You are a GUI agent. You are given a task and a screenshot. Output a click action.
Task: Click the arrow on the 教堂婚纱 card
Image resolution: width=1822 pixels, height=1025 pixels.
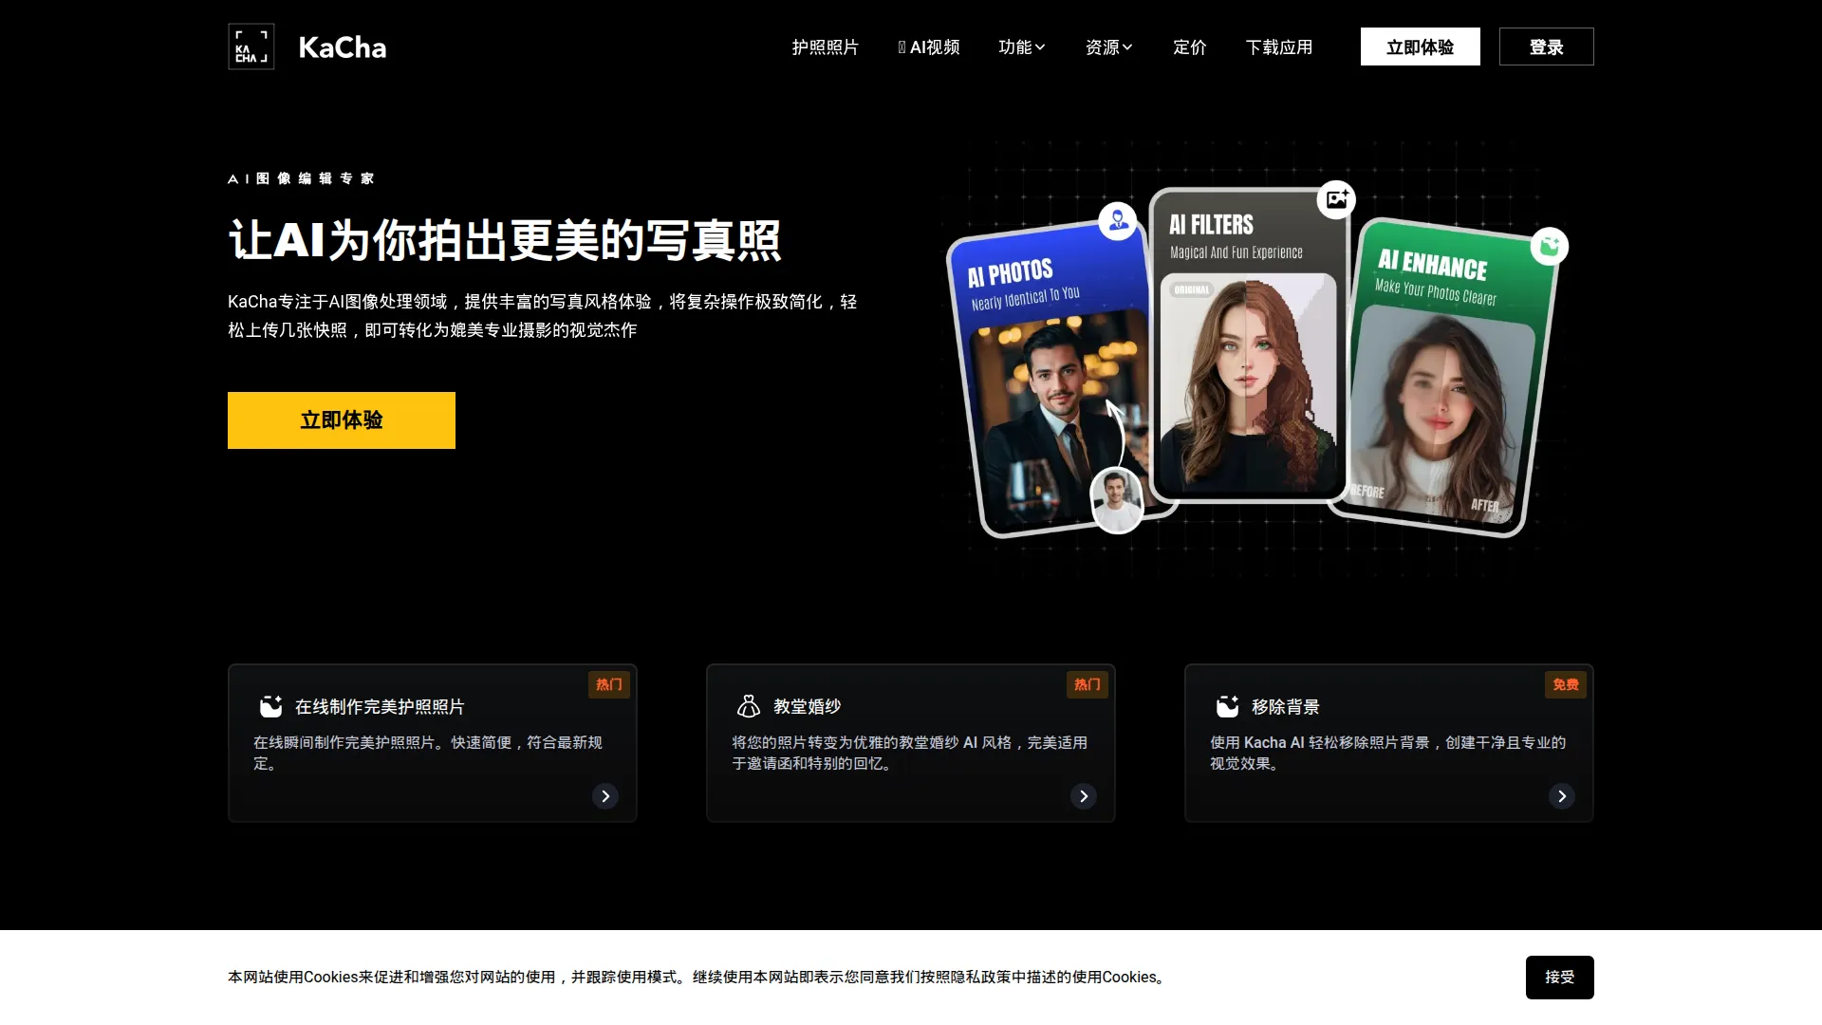pos(1084,796)
